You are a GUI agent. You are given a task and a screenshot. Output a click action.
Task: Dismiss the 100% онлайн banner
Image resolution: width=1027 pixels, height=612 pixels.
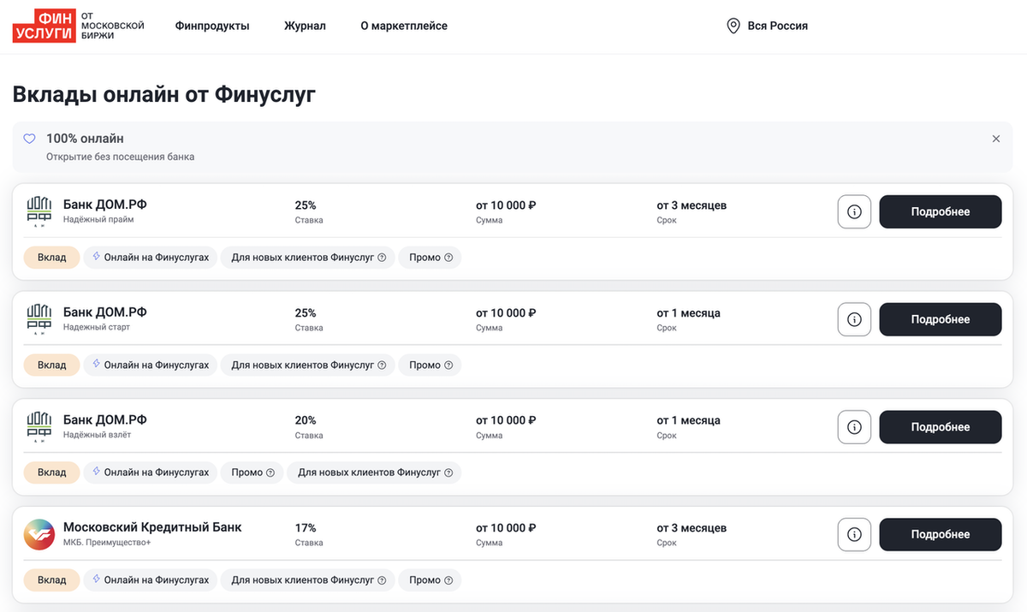click(995, 139)
